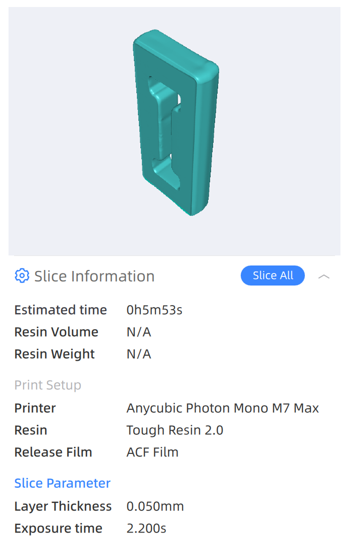The width and height of the screenshot is (347, 543).
Task: Click the Print Setup section label
Action: pos(48,385)
